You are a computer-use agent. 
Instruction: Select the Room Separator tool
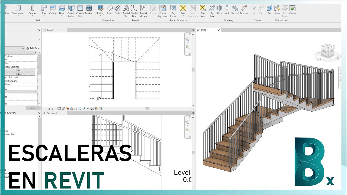click(162, 11)
